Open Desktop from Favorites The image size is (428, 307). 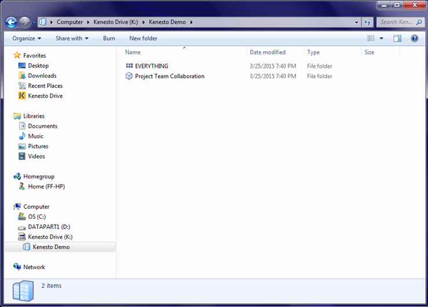[x=38, y=66]
